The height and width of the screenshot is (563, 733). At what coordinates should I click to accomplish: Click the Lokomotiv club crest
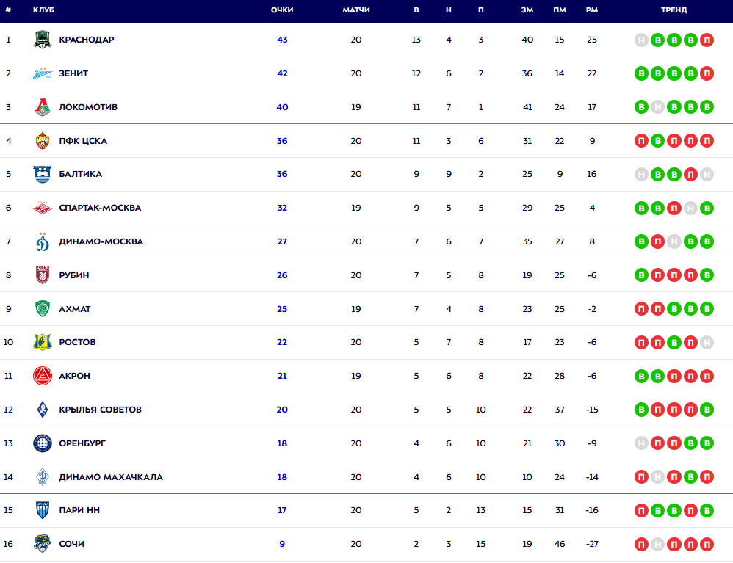tap(43, 107)
